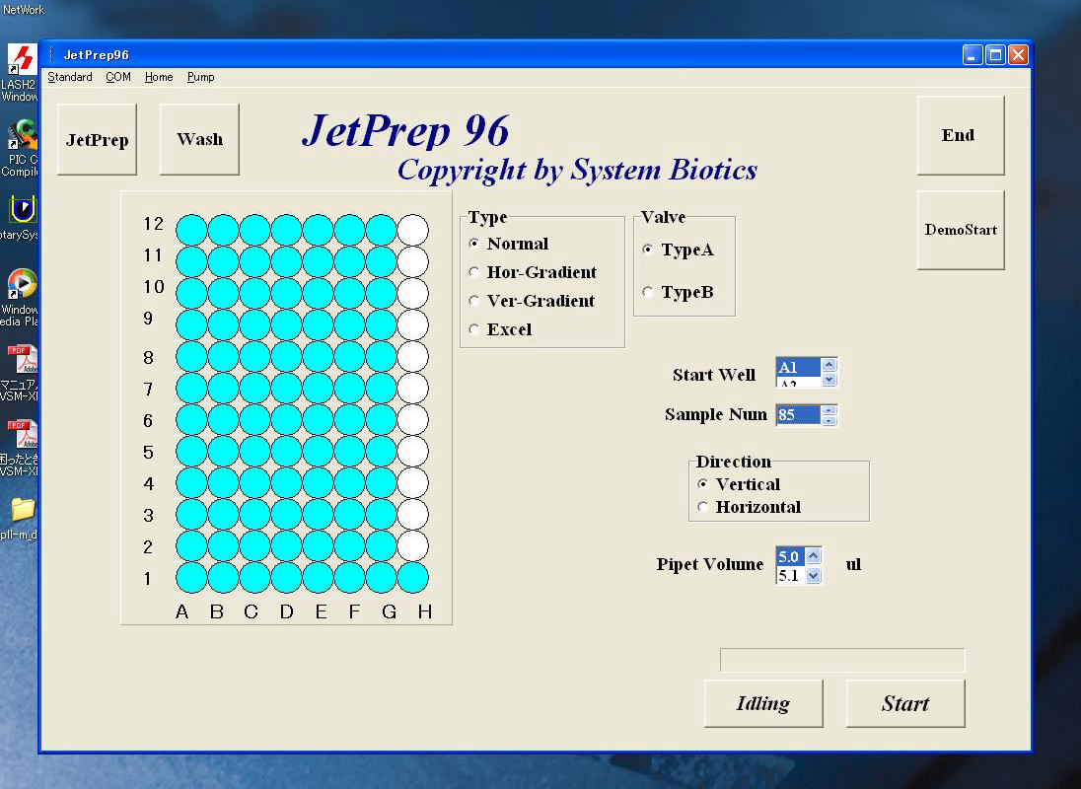Image resolution: width=1081 pixels, height=789 pixels.
Task: Select Hor-Gradient type option
Action: tap(473, 272)
